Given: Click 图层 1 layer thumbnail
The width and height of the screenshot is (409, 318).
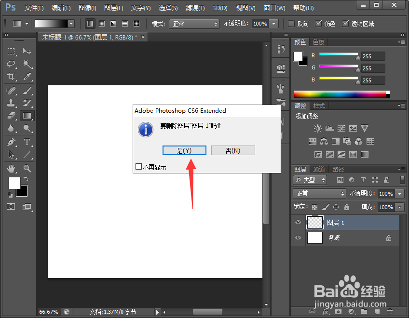Looking at the screenshot, I should pos(315,222).
